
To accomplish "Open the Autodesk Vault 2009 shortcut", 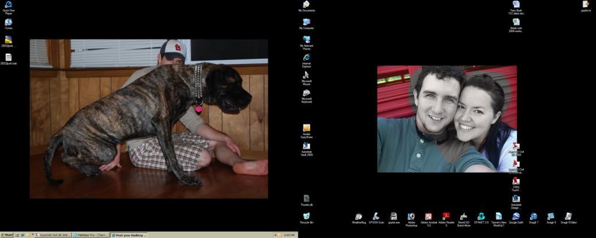I will (x=306, y=149).
